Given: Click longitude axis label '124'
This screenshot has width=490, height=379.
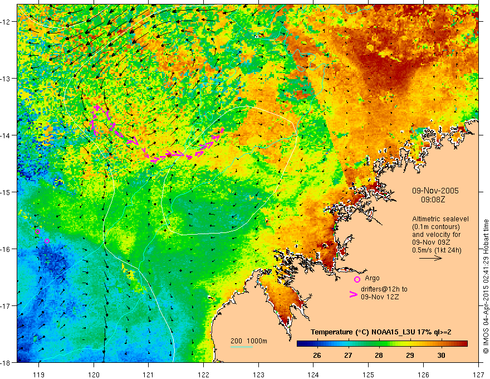Looking at the screenshot, I should click(x=313, y=375).
